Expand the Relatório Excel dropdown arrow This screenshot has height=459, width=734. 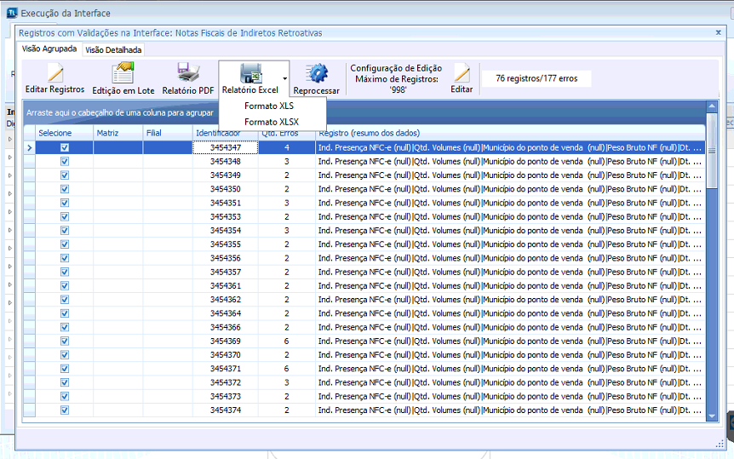point(285,78)
